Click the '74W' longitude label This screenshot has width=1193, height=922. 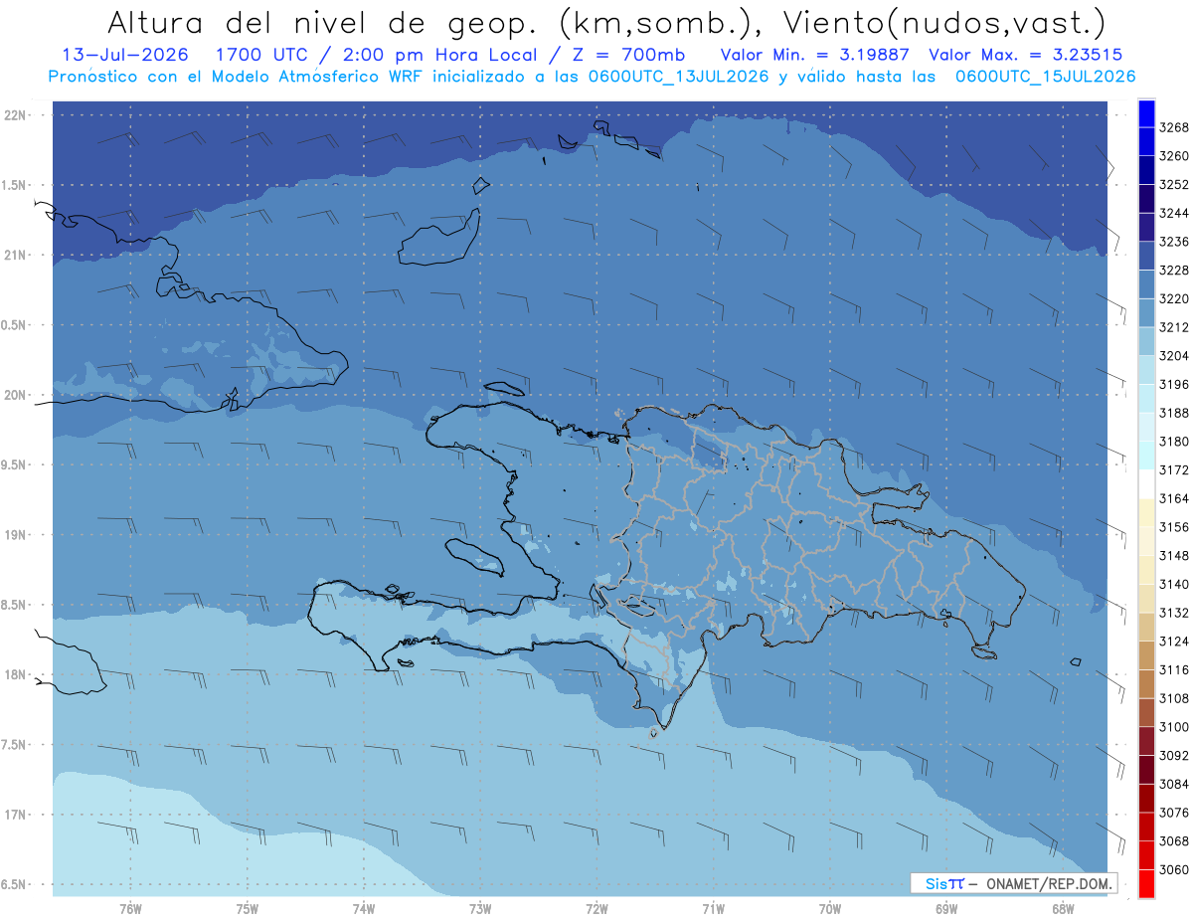pos(364,909)
